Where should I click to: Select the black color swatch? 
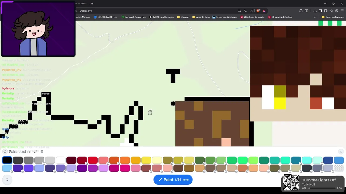pos(7,160)
